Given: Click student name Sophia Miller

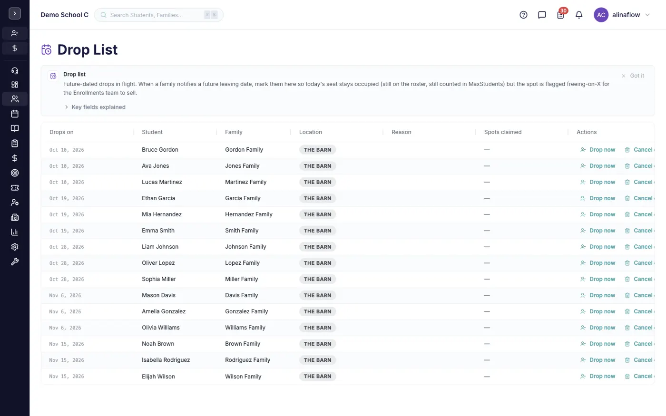Looking at the screenshot, I should pos(159,279).
